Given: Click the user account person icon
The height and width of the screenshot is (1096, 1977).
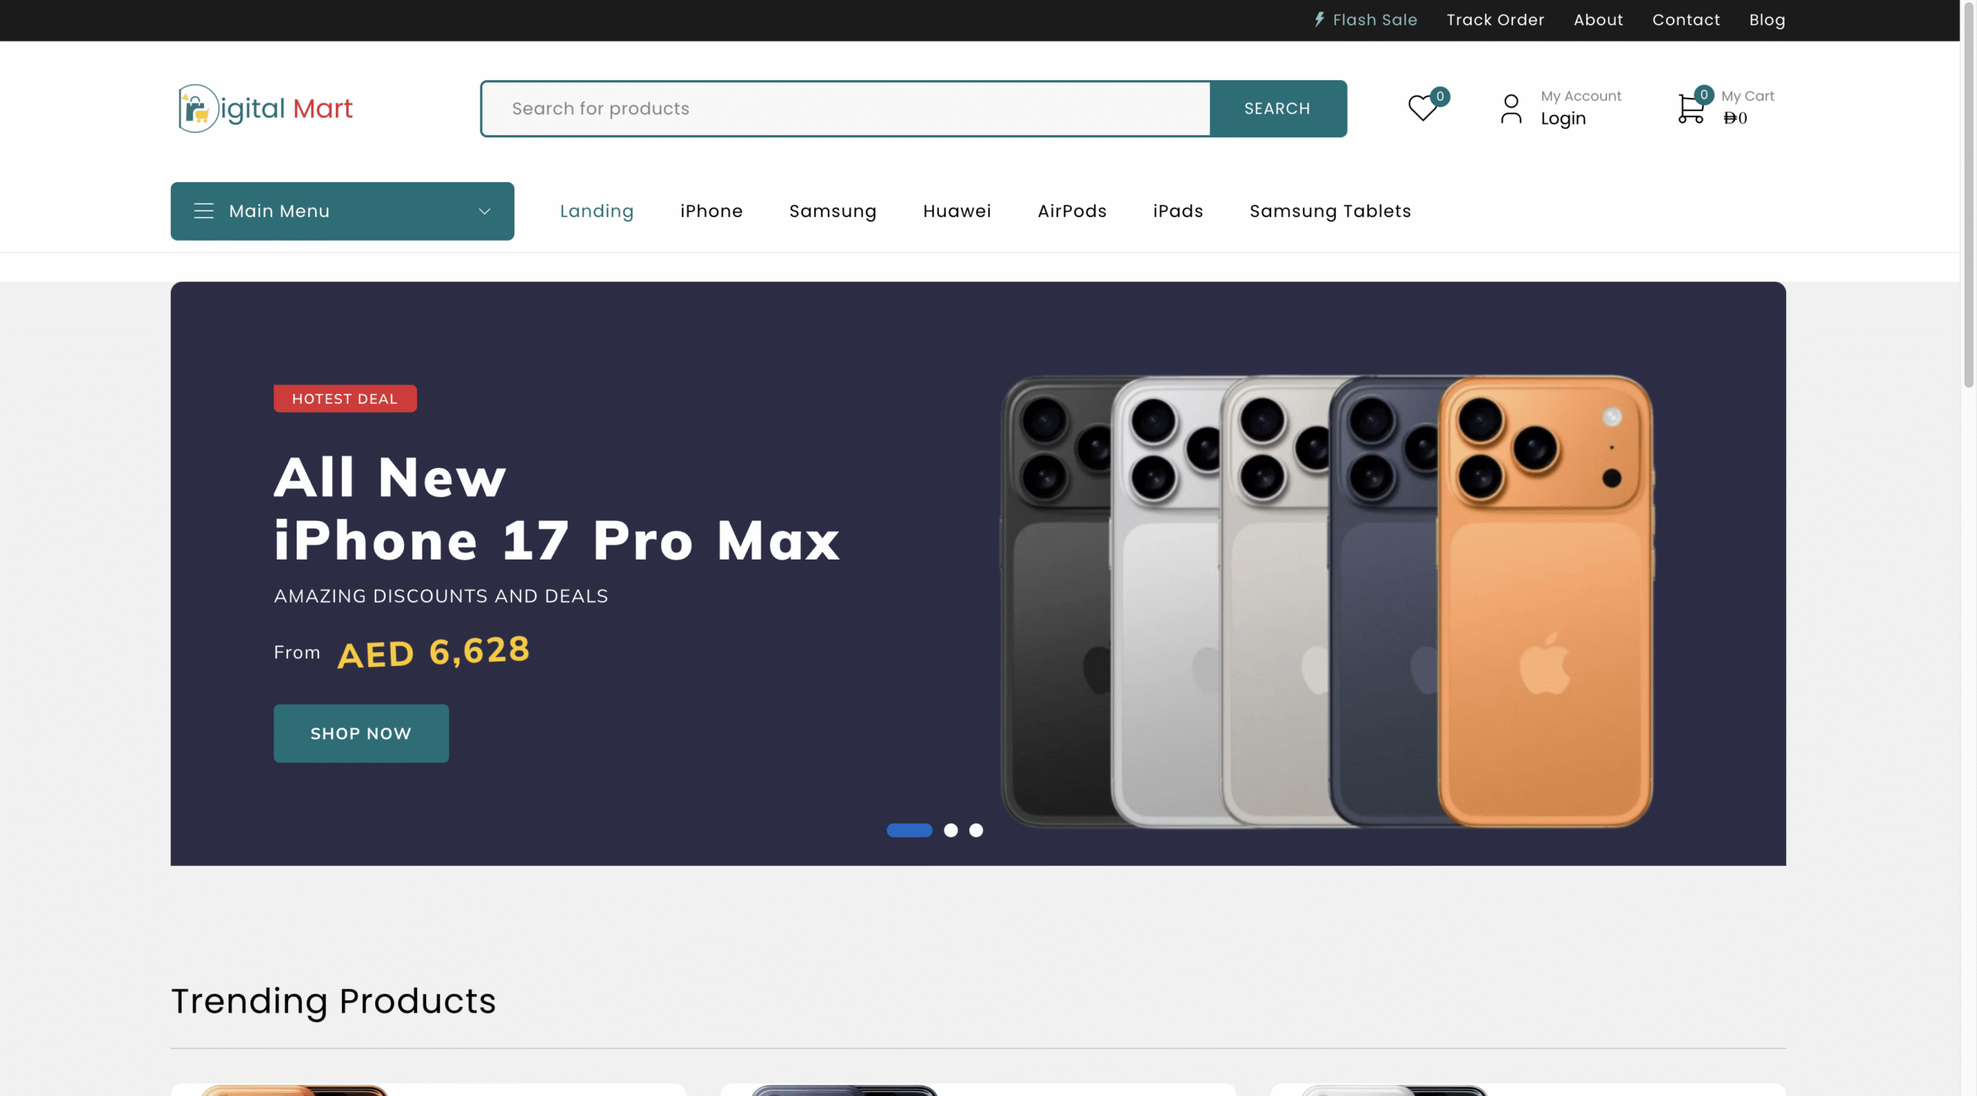Looking at the screenshot, I should tap(1511, 109).
